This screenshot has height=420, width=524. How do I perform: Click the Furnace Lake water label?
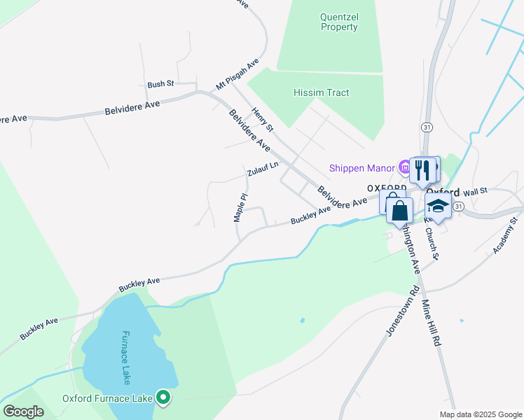pos(126,358)
